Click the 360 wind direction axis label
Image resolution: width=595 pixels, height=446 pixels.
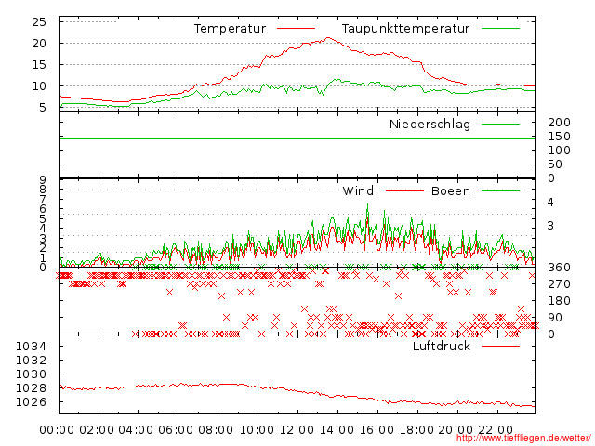559,268
